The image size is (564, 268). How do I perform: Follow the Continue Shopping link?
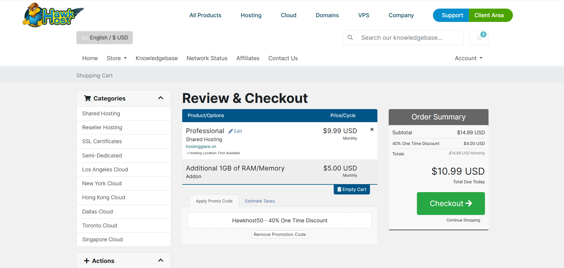point(463,220)
